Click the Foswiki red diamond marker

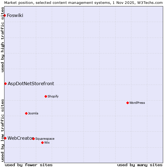(x=5, y=15)
